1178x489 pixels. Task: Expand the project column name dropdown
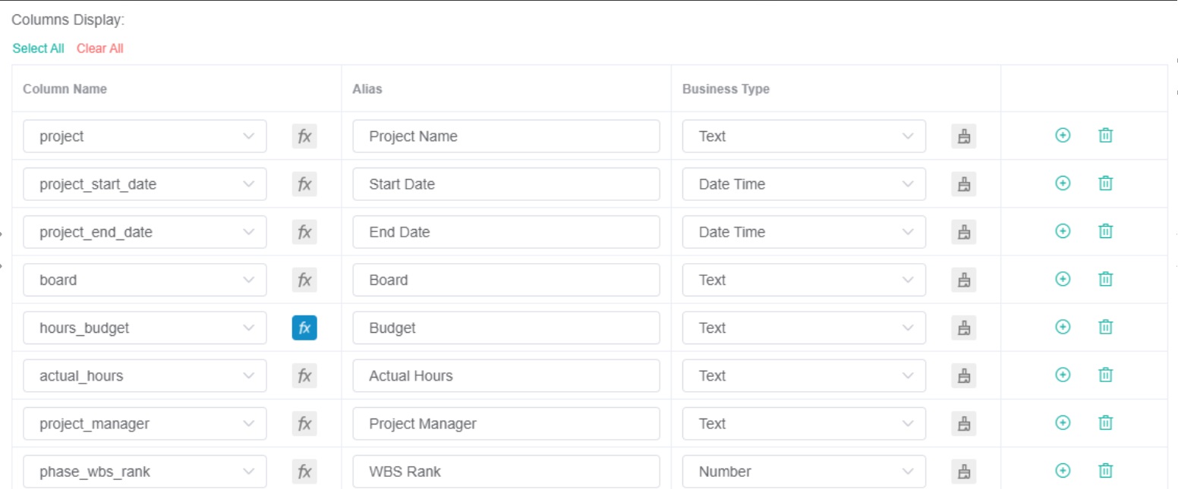tap(144, 136)
